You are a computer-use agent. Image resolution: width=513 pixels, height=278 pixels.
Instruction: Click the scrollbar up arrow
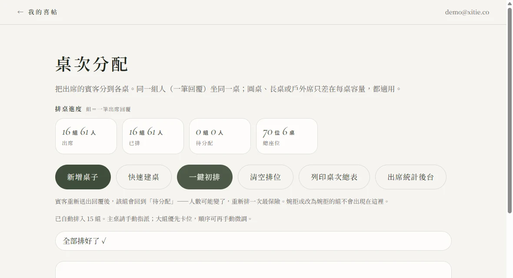510,3
